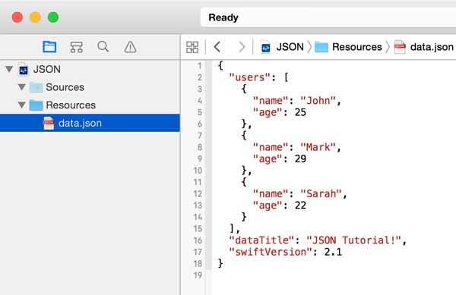
Task: Click line number 19 in gutter
Action: coord(198,275)
